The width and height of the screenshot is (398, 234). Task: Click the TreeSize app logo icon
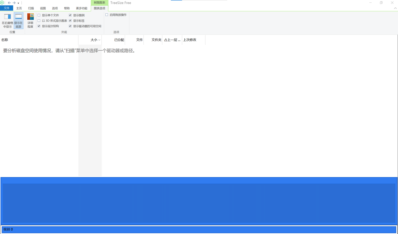(3, 2)
